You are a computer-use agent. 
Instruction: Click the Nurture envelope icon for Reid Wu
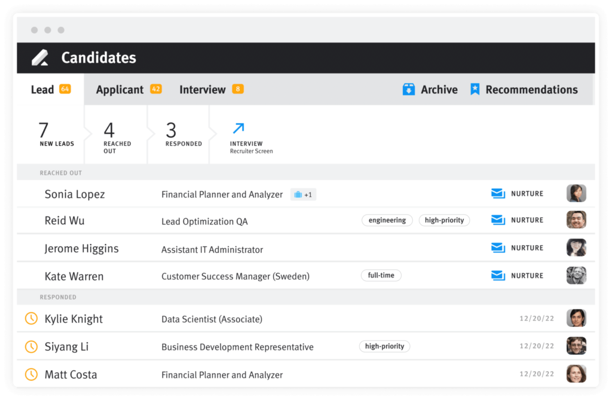(x=498, y=220)
